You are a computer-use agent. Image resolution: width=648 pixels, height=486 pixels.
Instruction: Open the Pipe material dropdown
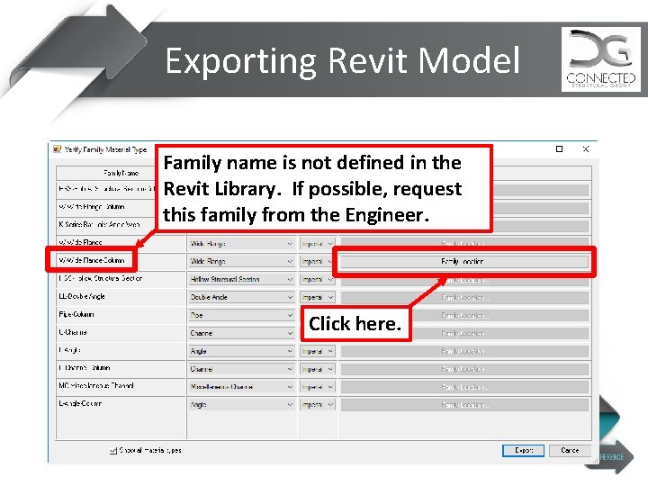[x=241, y=315]
